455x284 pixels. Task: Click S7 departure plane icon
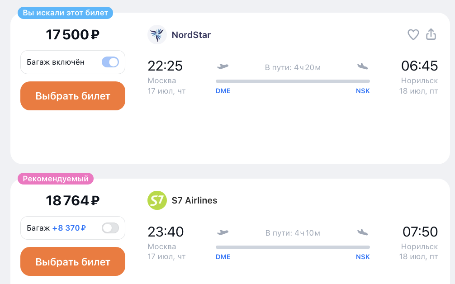tap(223, 232)
